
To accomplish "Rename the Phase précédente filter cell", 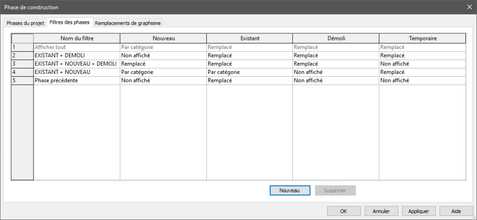I will tap(76, 80).
